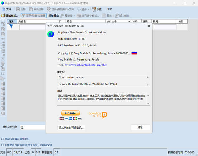The height and width of the screenshot is (156, 198).
Task: Click the 开始查找 start search button
Action: 10,15
